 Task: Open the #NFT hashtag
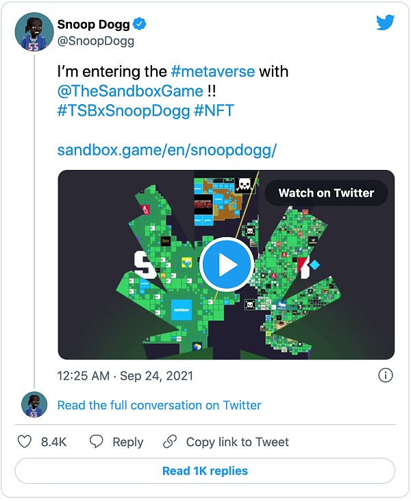(214, 110)
